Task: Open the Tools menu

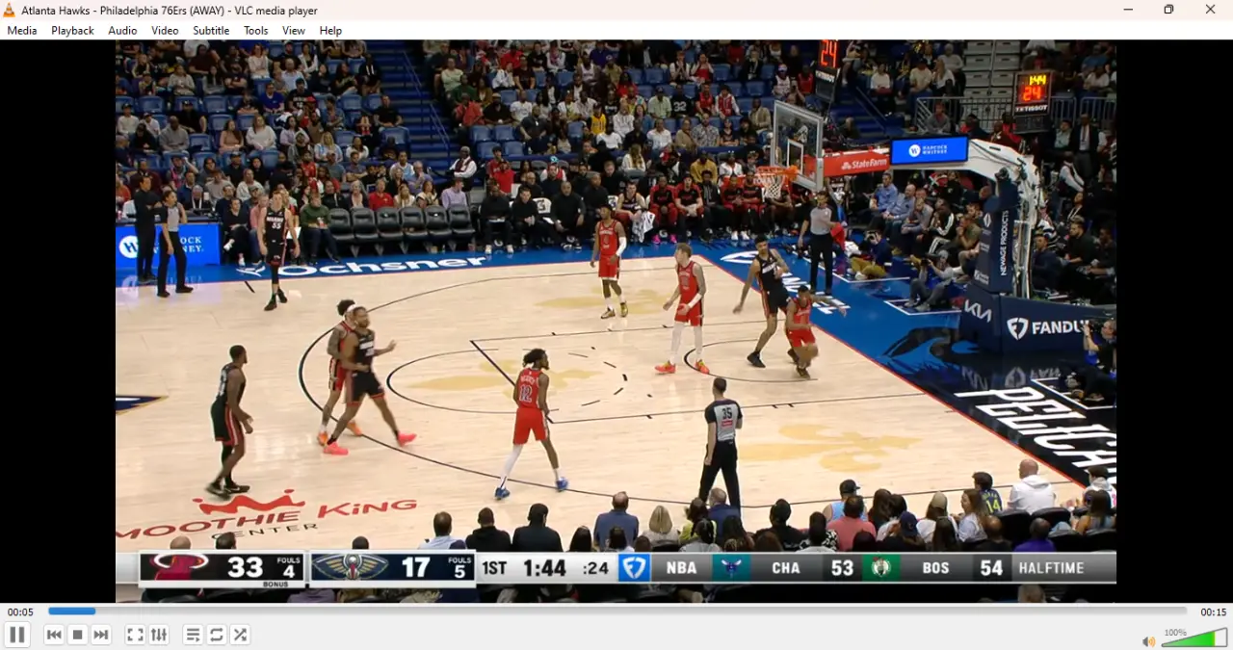Action: coord(256,31)
